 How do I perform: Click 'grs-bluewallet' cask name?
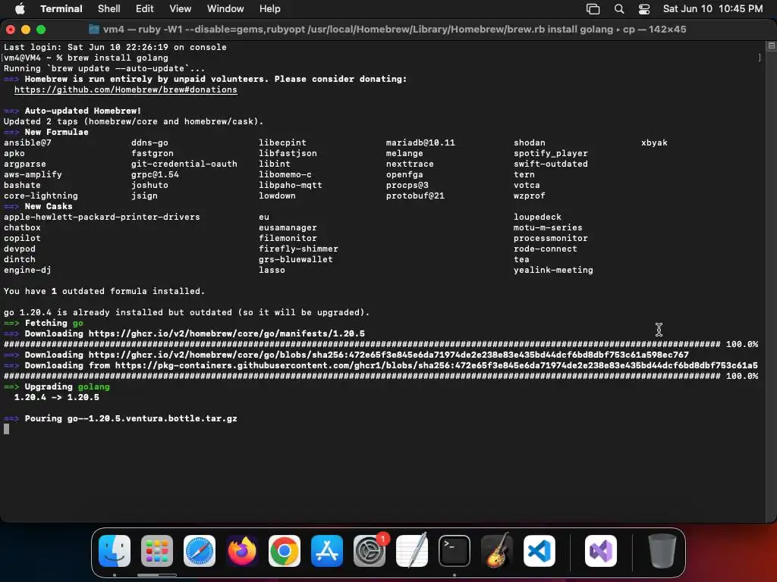tap(295, 259)
